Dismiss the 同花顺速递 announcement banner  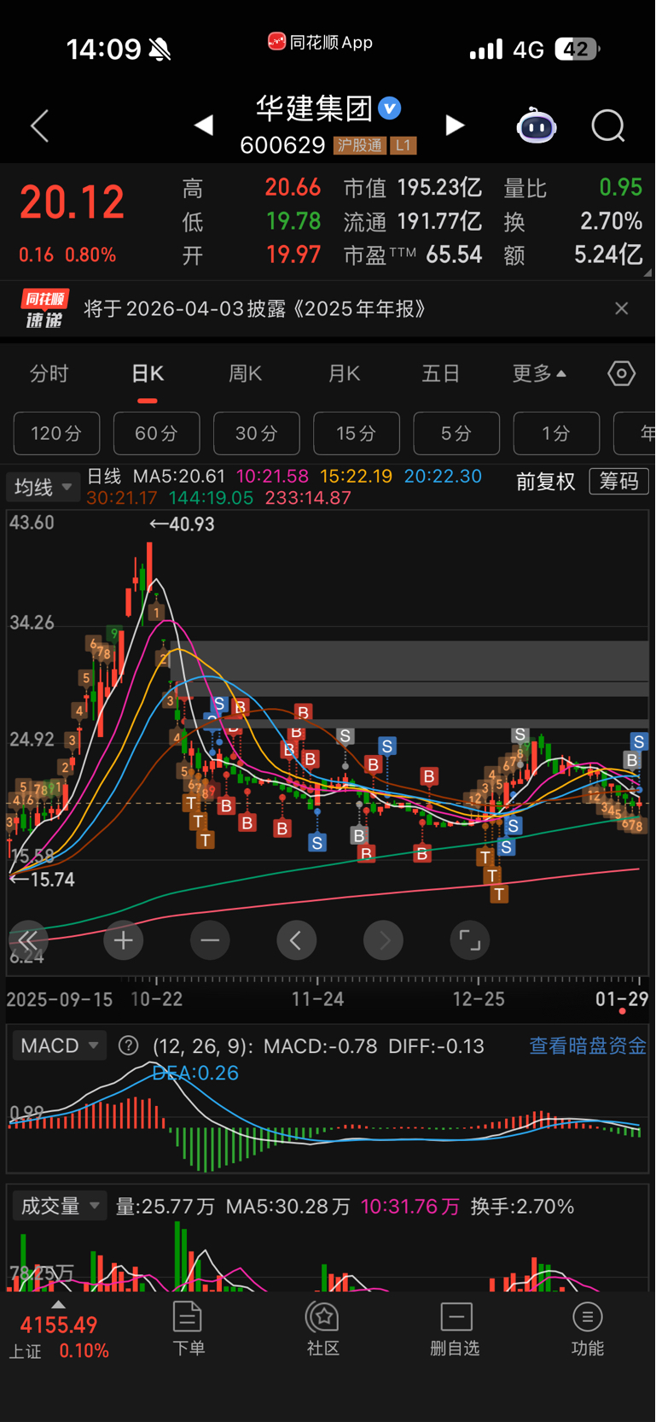click(622, 308)
